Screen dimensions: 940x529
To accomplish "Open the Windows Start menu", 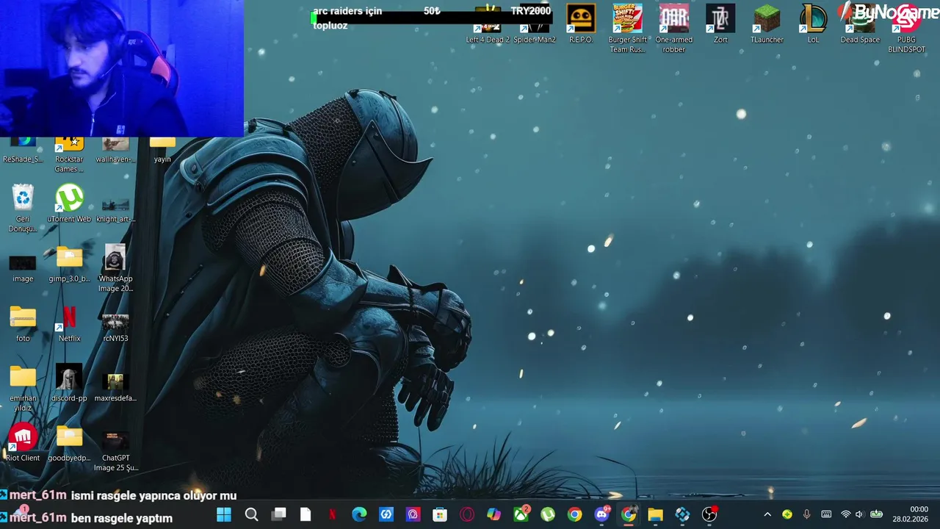I will pyautogui.click(x=224, y=514).
